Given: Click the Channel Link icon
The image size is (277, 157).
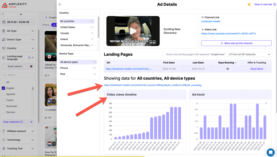Looking at the screenshot, I should coord(203,17).
